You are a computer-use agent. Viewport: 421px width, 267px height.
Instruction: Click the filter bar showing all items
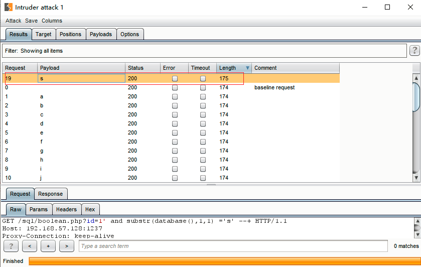(x=204, y=51)
